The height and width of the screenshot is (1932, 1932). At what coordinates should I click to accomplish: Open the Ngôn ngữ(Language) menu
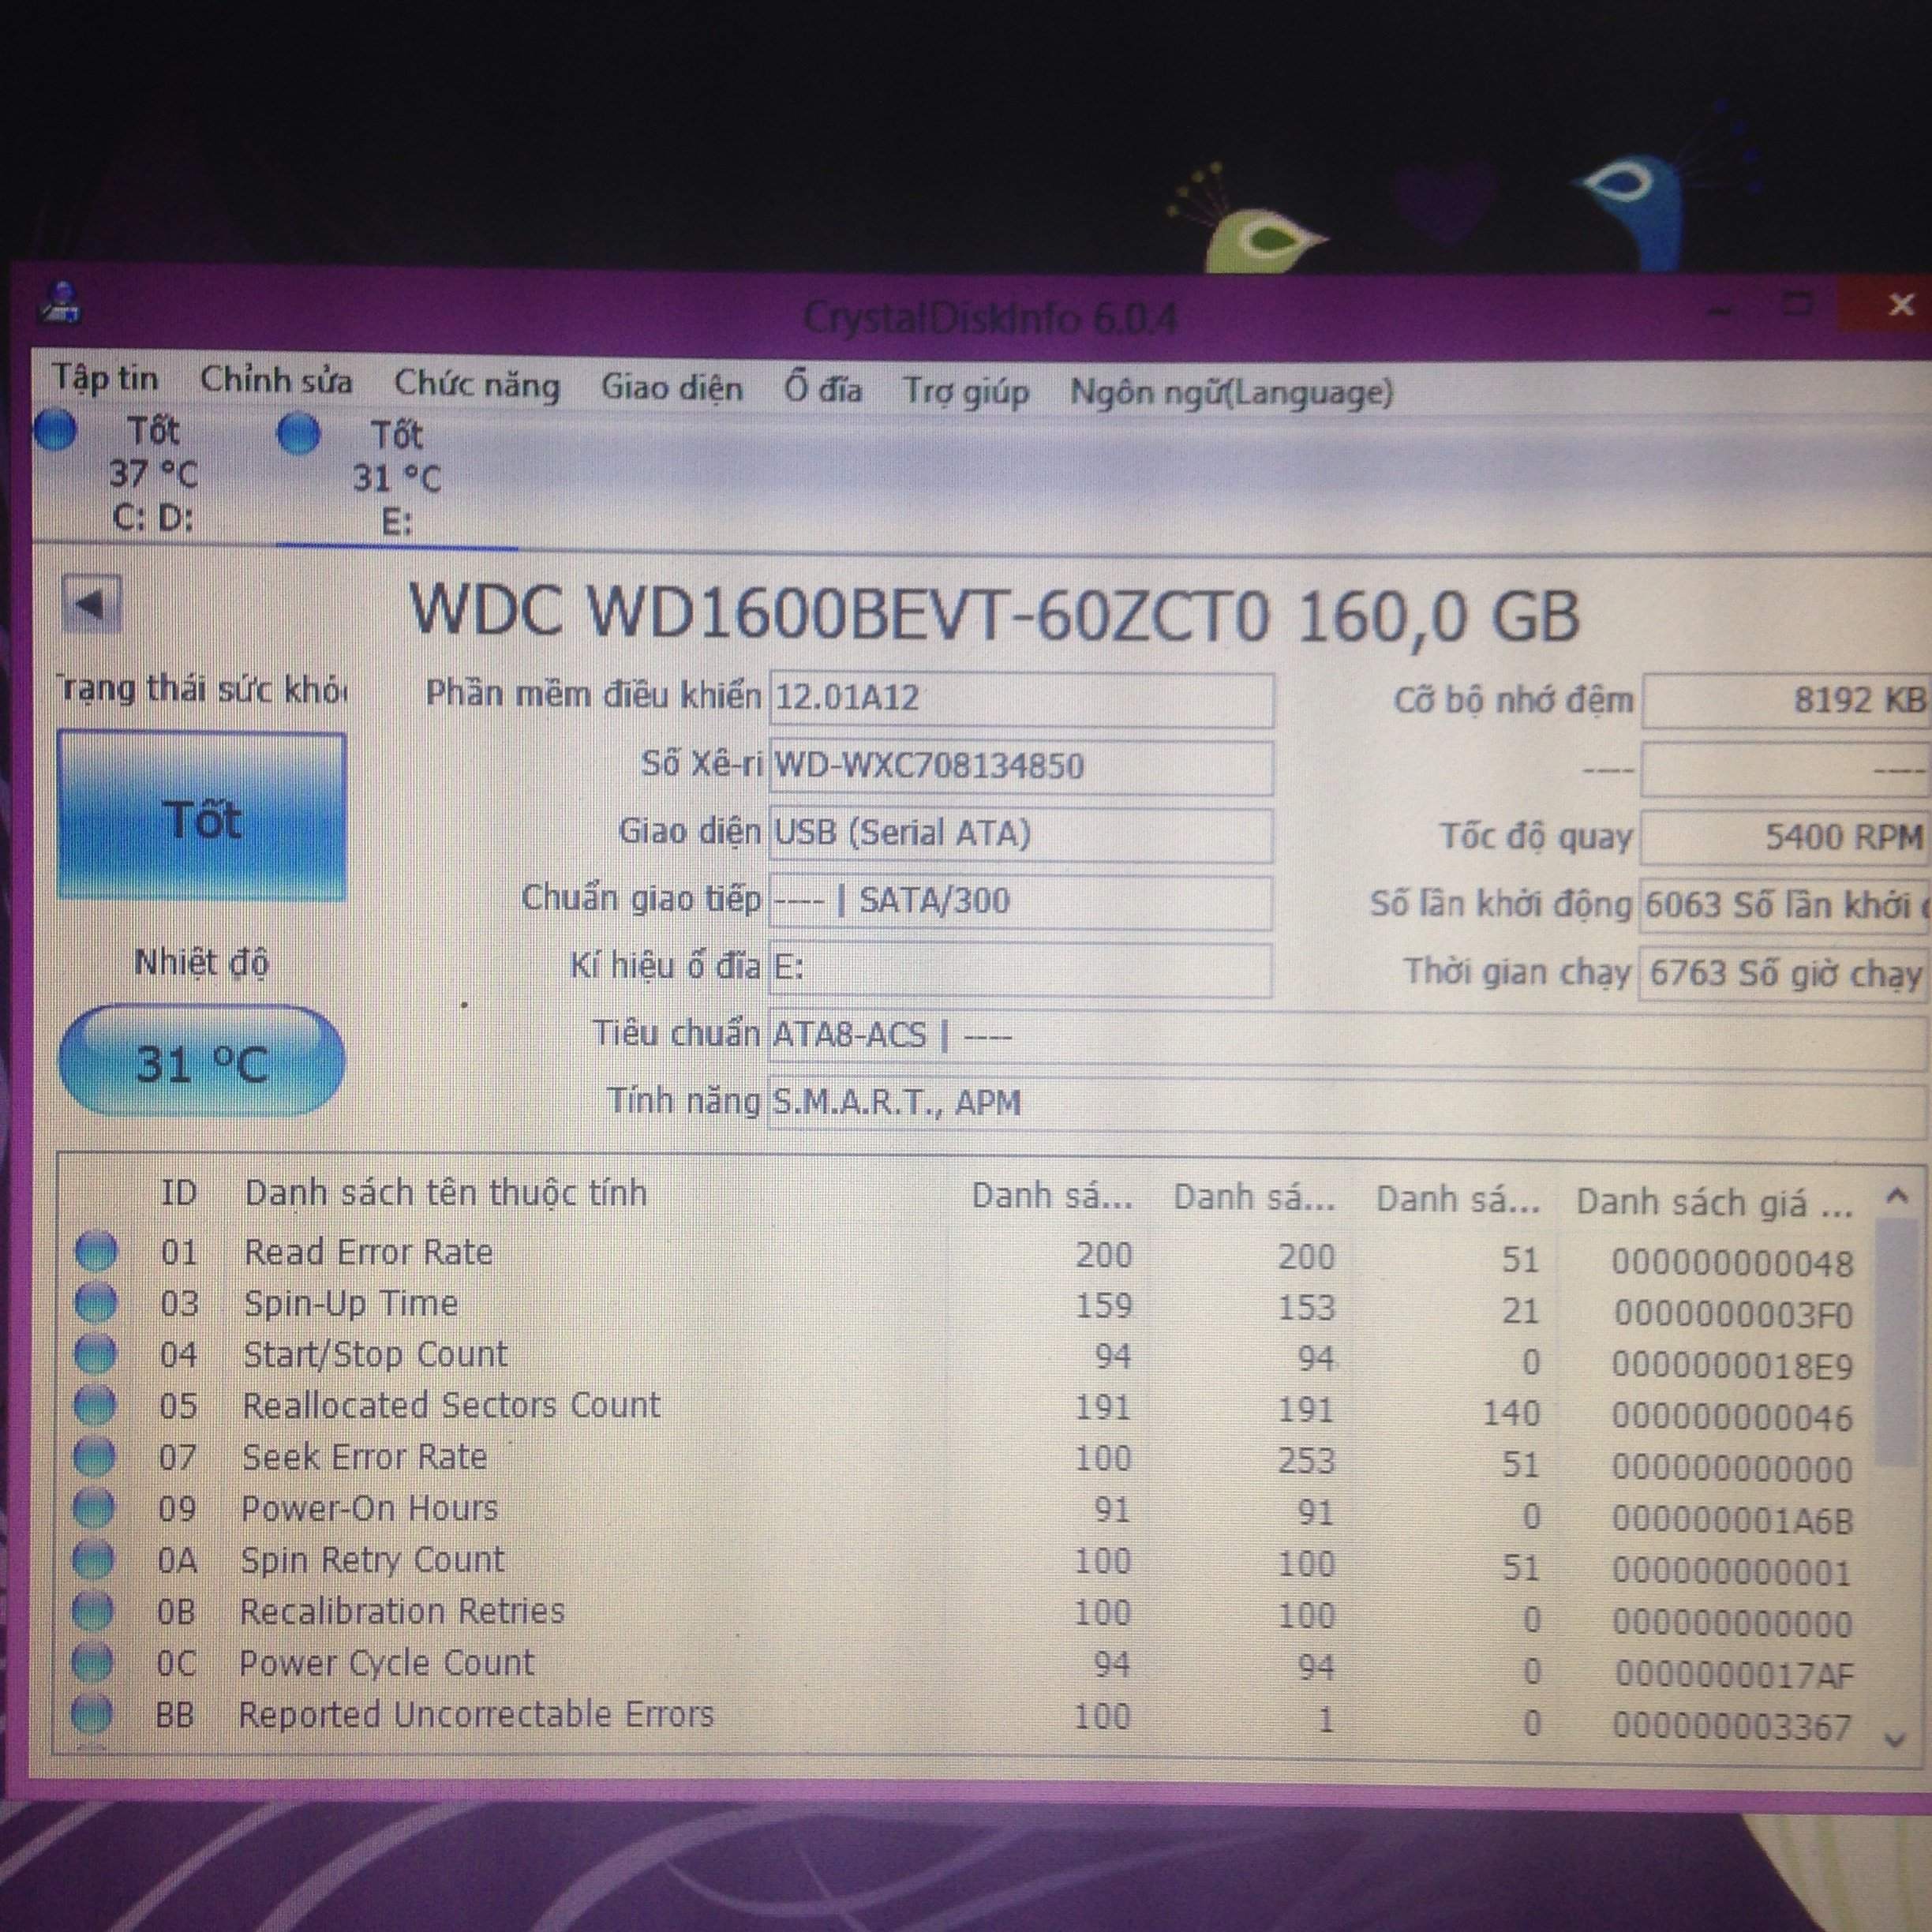(x=1230, y=392)
